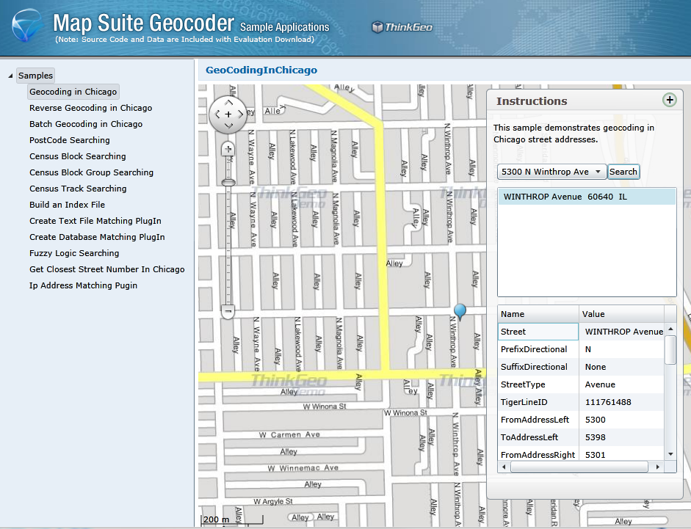Select the FromAddressRight row
Viewport: 691px width, 529px height.
(x=581, y=455)
